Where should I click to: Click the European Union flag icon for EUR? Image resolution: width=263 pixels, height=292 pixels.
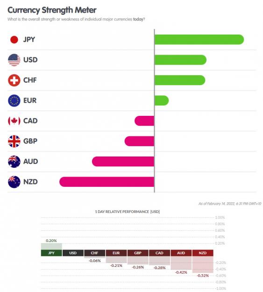pyautogui.click(x=14, y=100)
